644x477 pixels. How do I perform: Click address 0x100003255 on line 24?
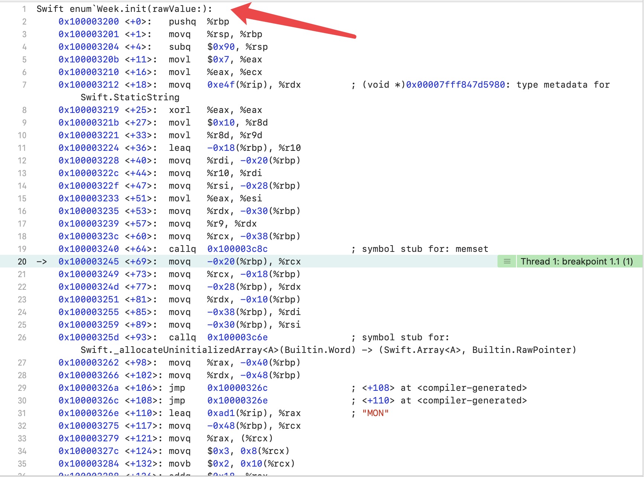tap(88, 312)
